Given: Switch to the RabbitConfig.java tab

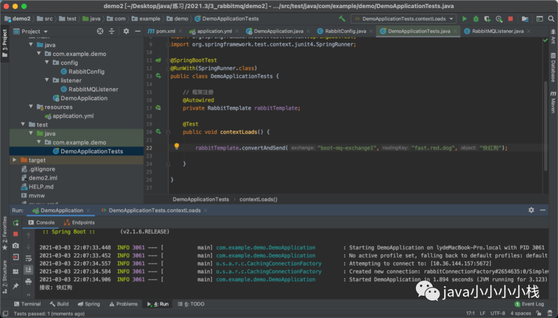Looking at the screenshot, I should point(345,31).
